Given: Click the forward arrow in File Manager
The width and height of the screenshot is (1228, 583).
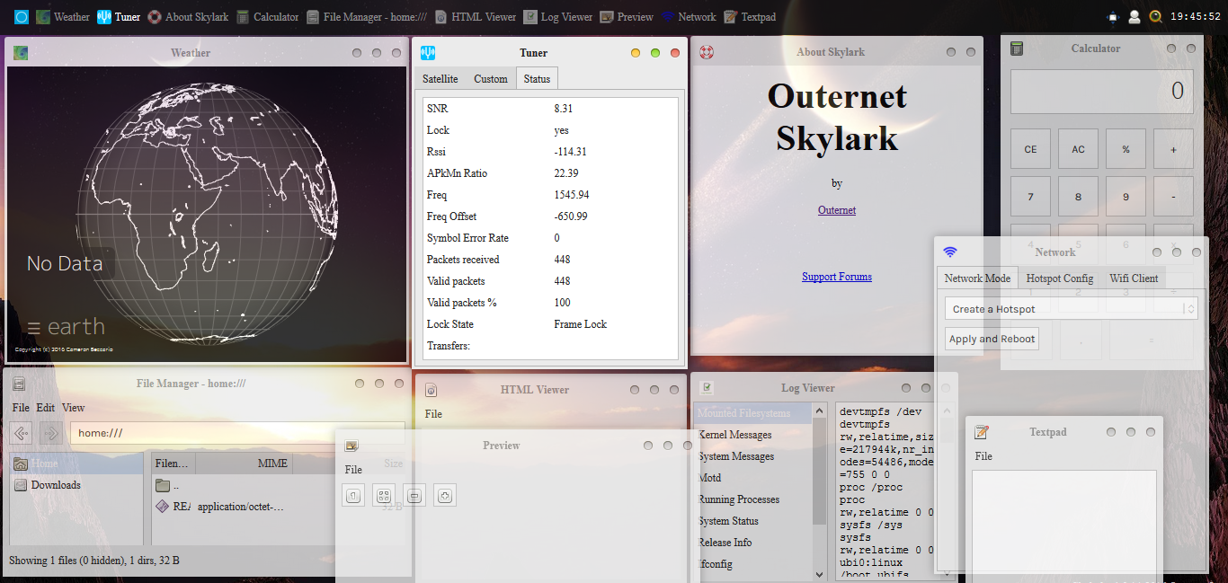Looking at the screenshot, I should [51, 433].
